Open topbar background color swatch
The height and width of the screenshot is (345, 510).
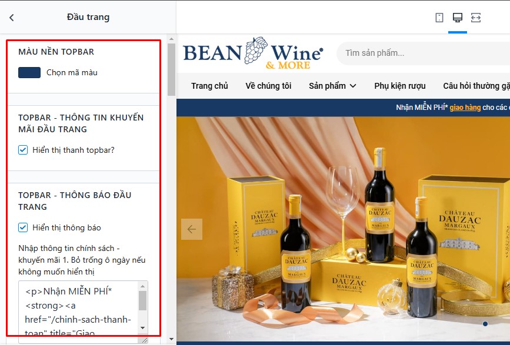pyautogui.click(x=29, y=72)
